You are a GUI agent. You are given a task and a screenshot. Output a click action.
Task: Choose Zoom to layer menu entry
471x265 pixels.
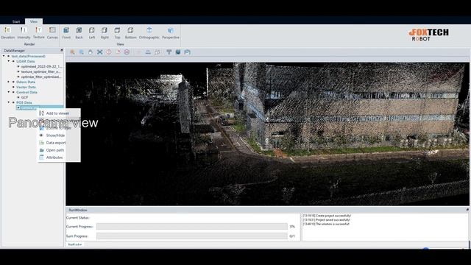pos(59,127)
